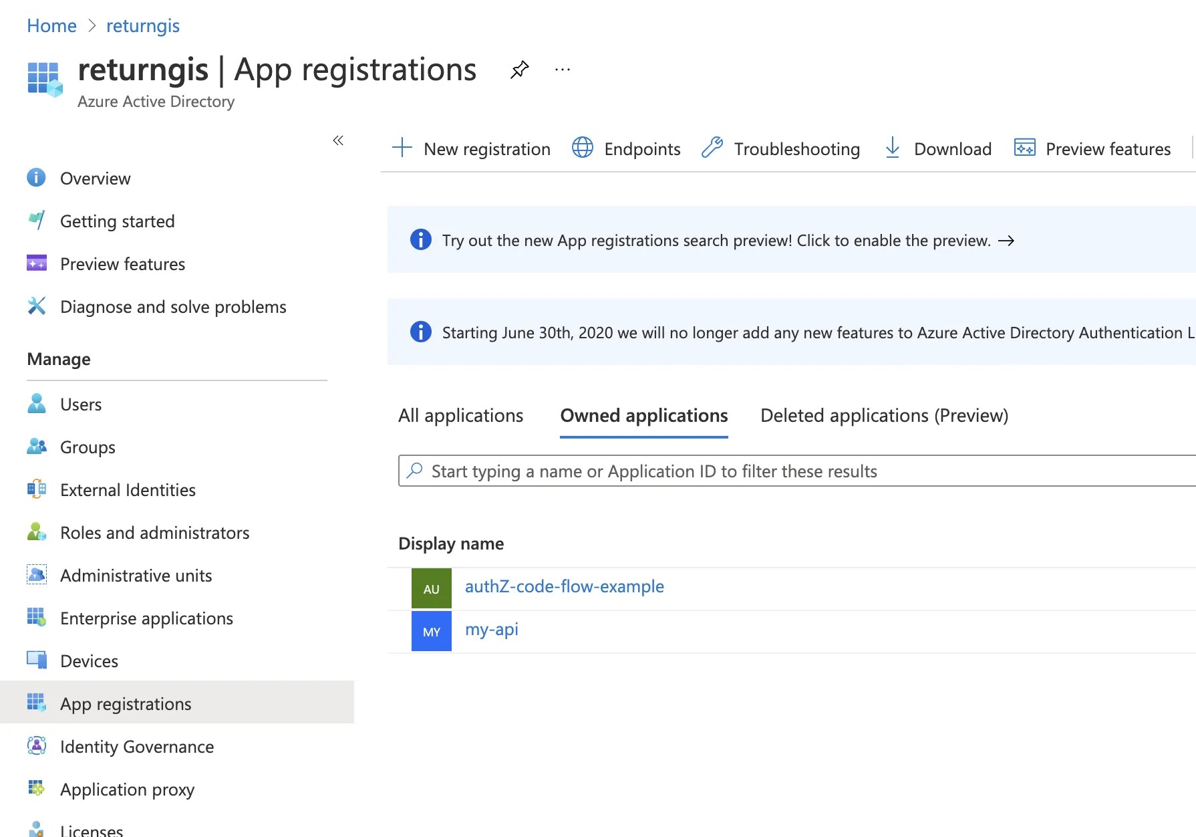Switch to the Owned applications tab

pos(644,416)
